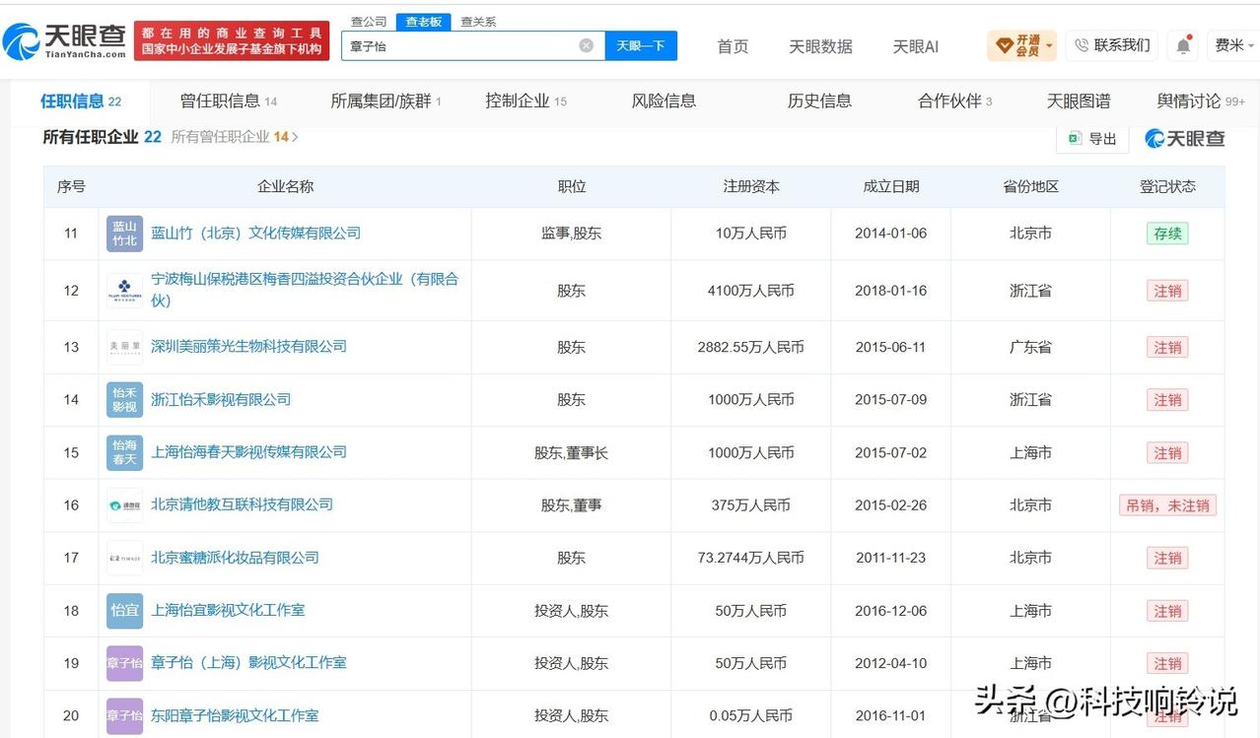Viewport: 1260px width, 738px height.
Task: Clear the search box with the X icon
Action: [586, 45]
